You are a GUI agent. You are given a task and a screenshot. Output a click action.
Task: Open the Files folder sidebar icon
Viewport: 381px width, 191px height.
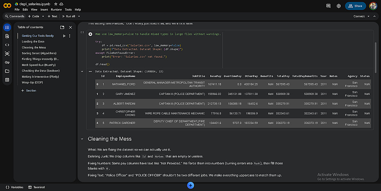pos(7,71)
